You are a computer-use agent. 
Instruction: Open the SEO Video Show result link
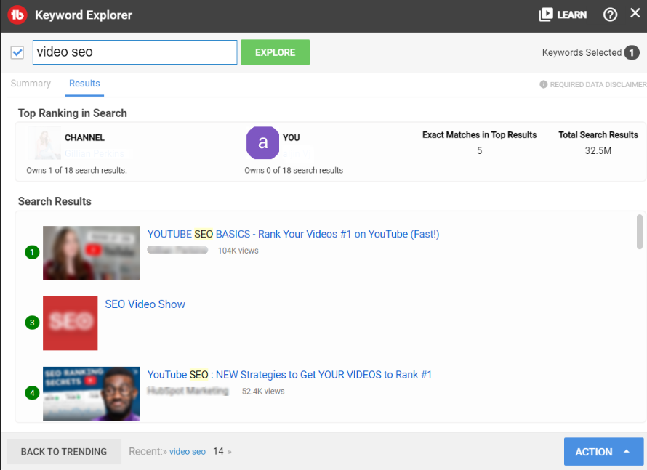(145, 304)
